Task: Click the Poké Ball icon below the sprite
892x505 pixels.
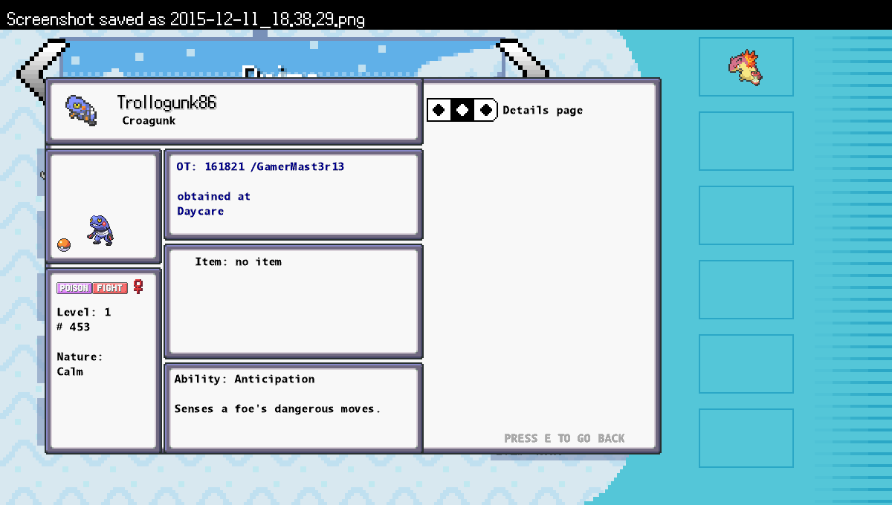Action: tap(64, 245)
